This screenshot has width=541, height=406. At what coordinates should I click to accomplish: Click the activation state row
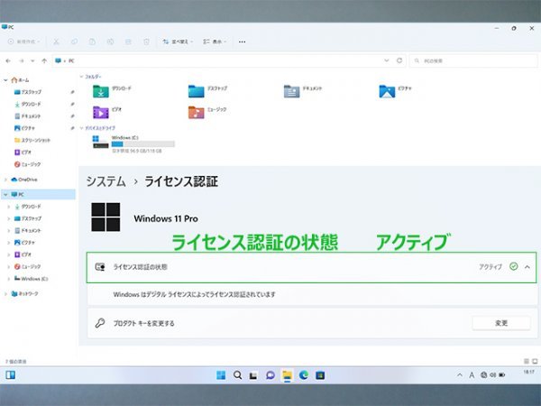[311, 267]
